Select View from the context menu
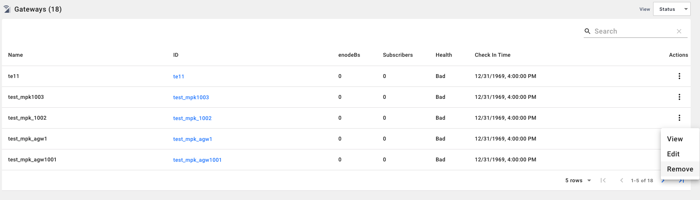This screenshot has height=200, width=700. (x=675, y=139)
